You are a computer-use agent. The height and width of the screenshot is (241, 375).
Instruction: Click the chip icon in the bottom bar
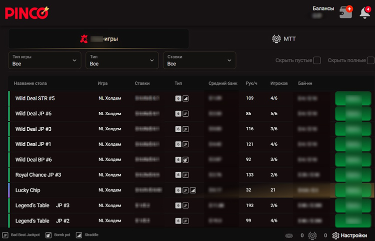click(289, 236)
